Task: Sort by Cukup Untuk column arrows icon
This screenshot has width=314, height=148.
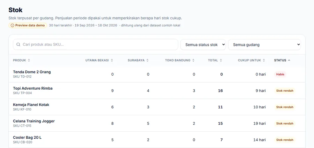Action: [x=264, y=60]
